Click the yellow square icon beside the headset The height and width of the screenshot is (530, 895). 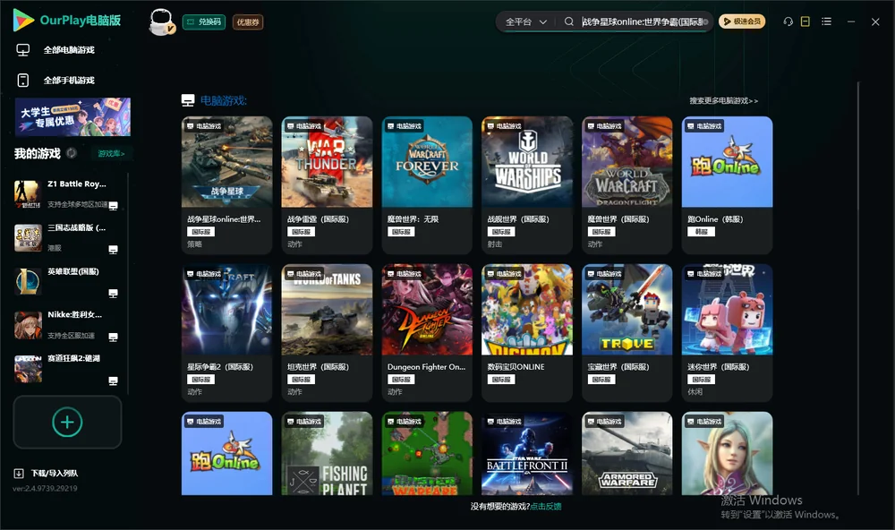click(x=805, y=21)
